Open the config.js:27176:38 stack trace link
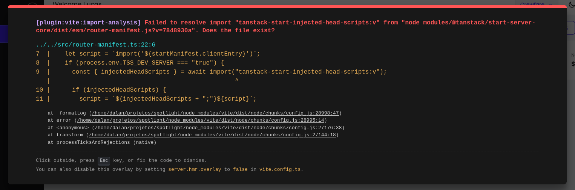575x190 pixels. pos(218,128)
